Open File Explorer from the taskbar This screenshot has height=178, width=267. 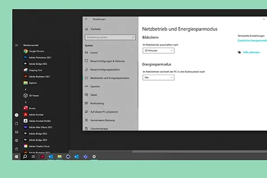[x=59, y=157]
